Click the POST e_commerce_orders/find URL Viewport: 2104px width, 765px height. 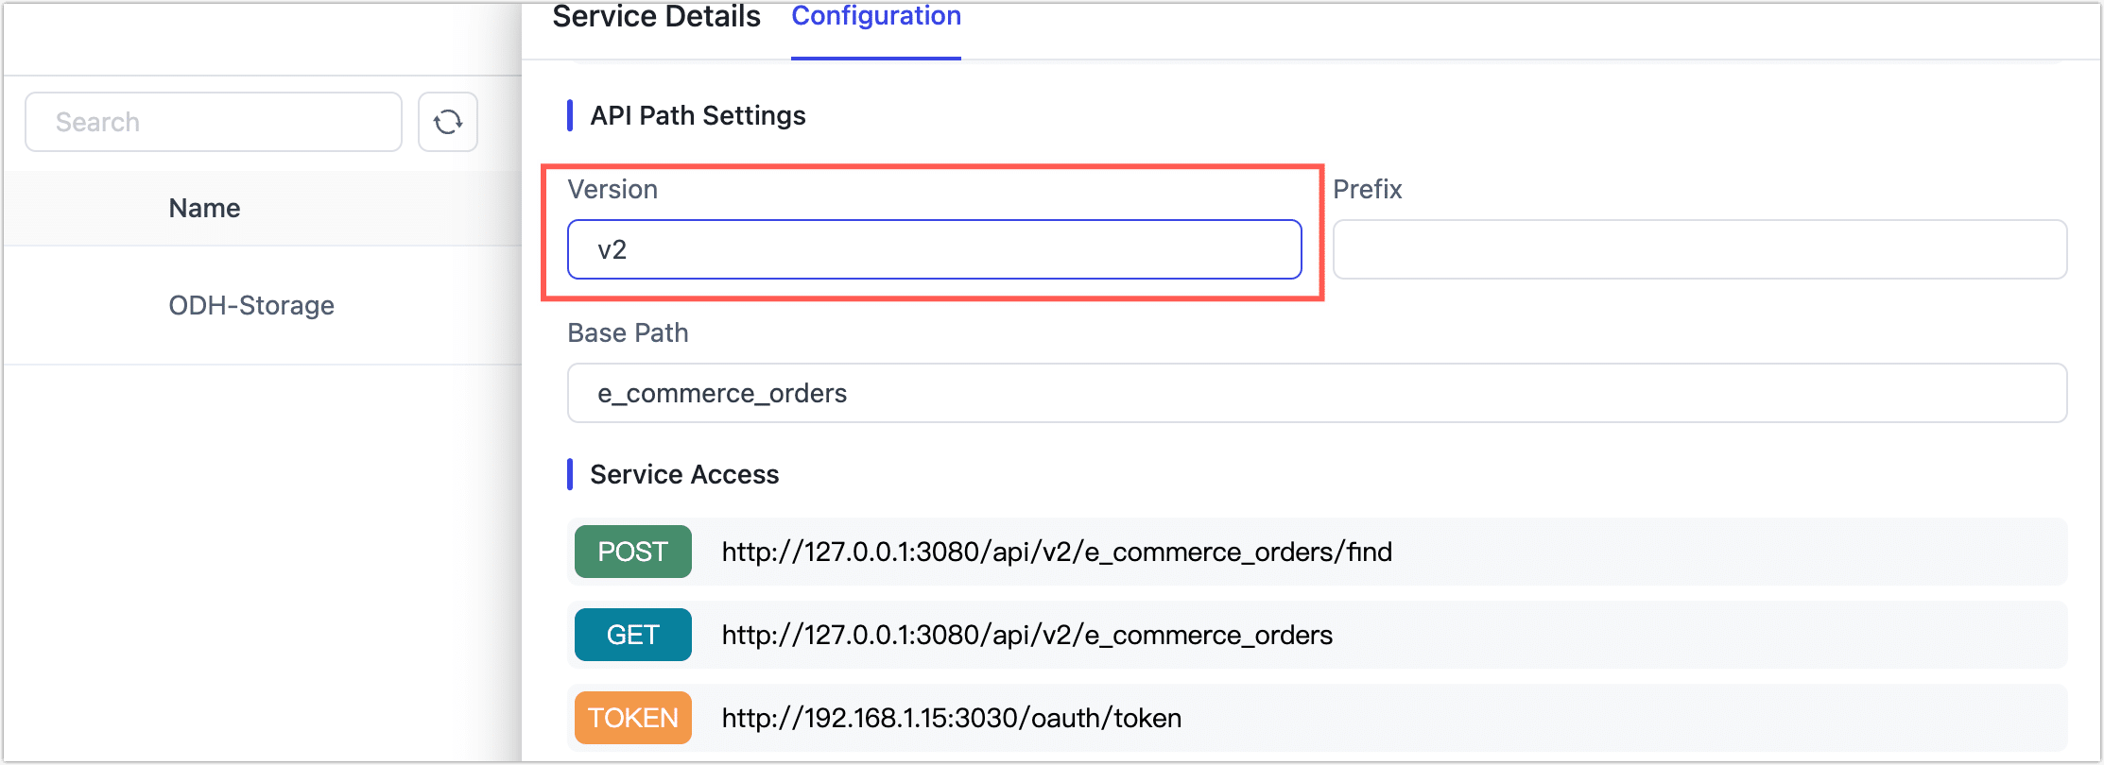click(1056, 552)
